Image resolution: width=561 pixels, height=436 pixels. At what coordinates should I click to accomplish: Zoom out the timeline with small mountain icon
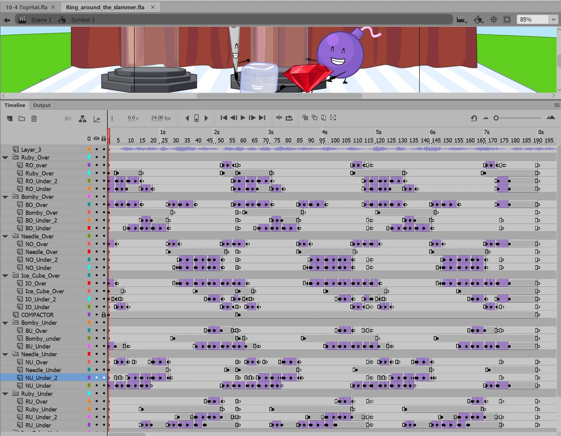(x=486, y=118)
